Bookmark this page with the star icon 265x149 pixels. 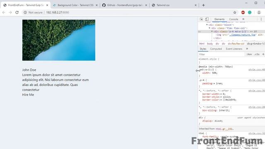click(x=235, y=12)
